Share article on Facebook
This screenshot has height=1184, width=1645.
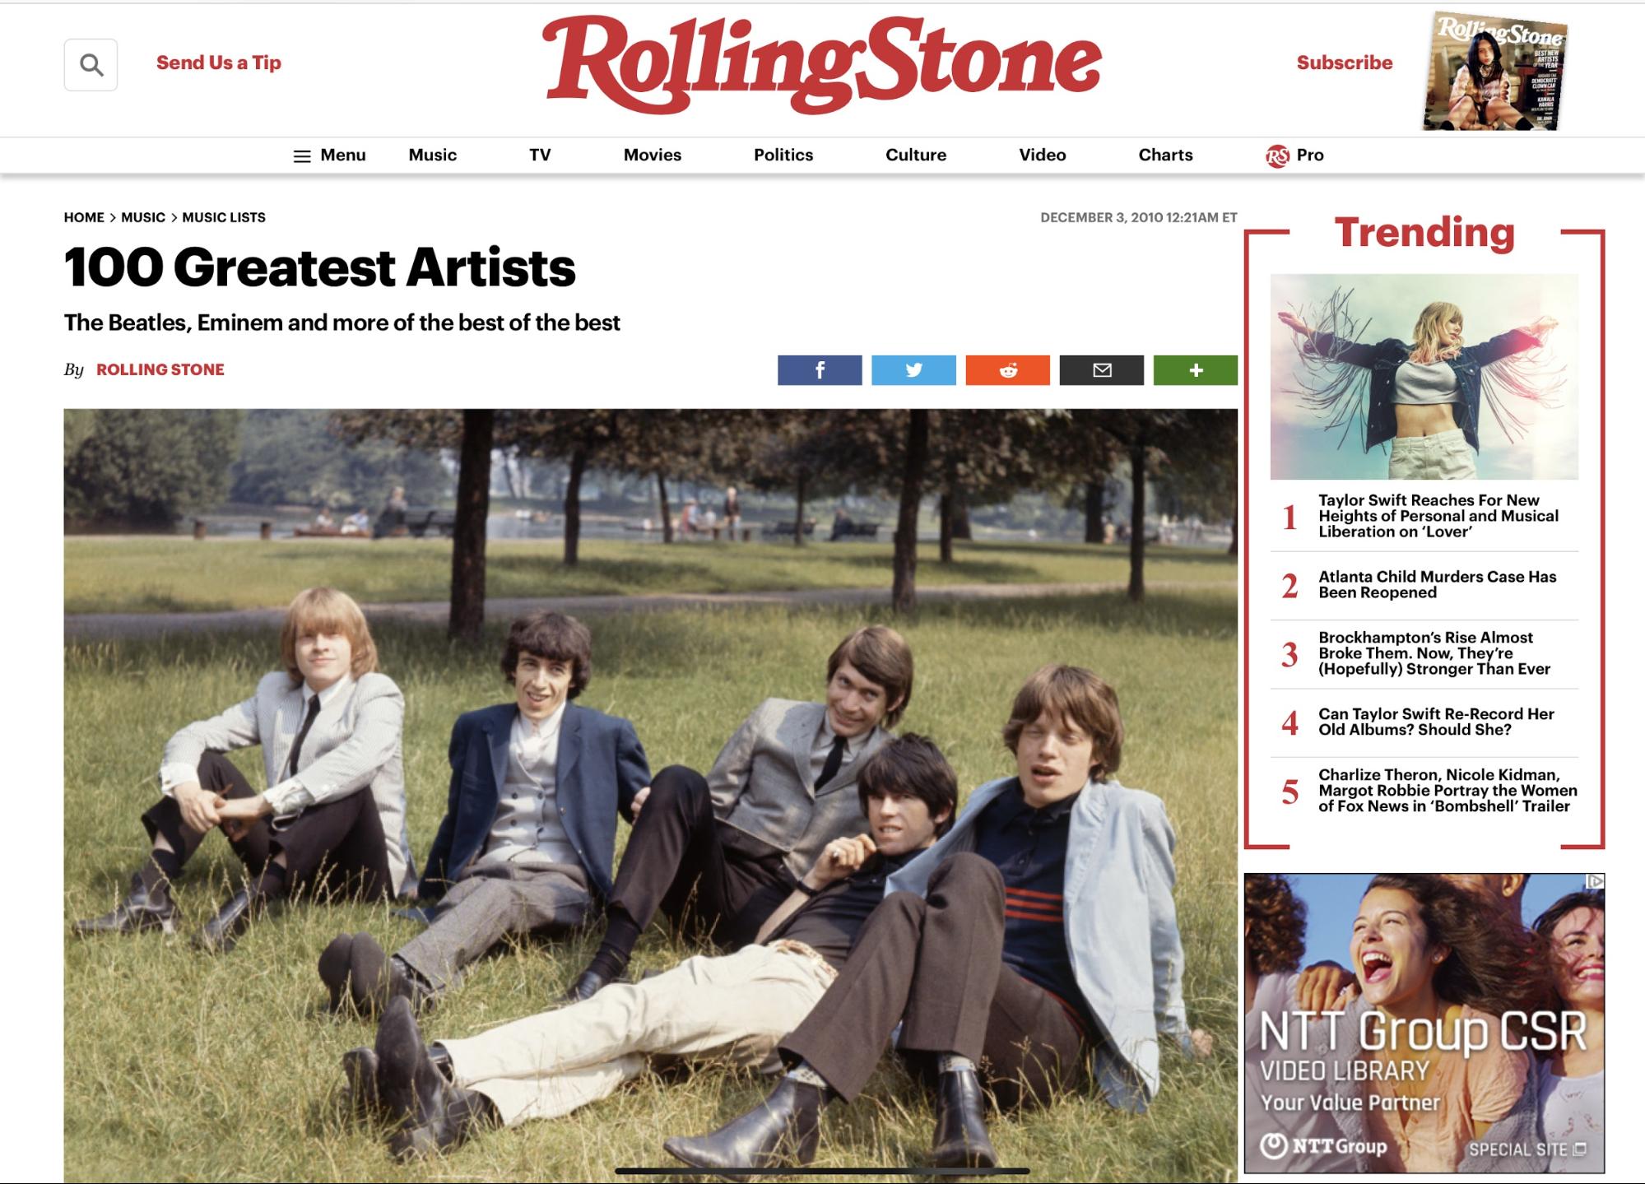pos(820,370)
